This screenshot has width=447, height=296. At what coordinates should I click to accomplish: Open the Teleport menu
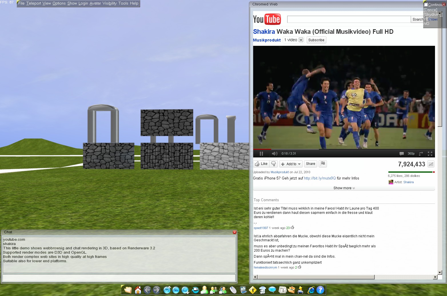(34, 3)
